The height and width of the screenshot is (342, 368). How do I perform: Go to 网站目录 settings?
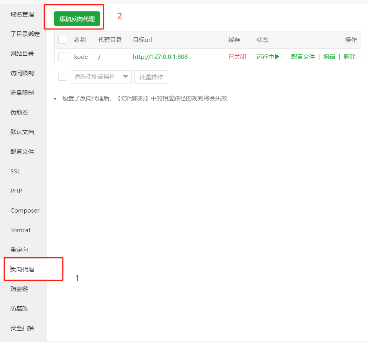pos(22,54)
